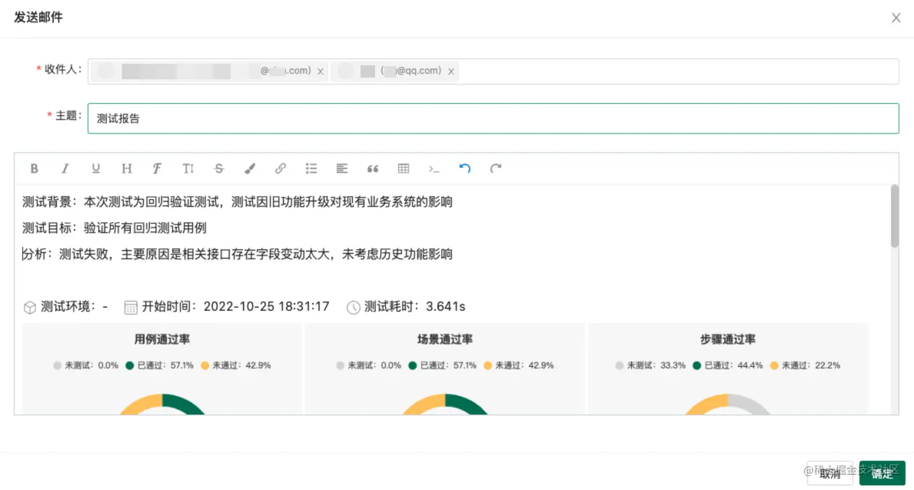Screen dimensions: 914x490
Task: Open the font size tool
Action: pyautogui.click(x=188, y=169)
